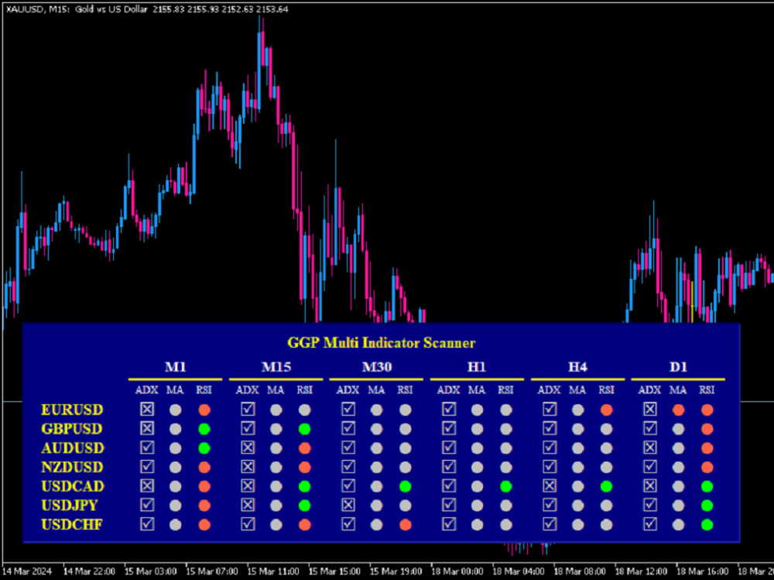
Task: Select the M1 timeframe header
Action: pyautogui.click(x=175, y=367)
